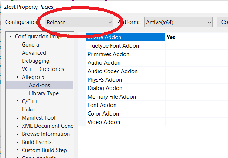
Task: Select the General property page
Action: [x=31, y=45]
